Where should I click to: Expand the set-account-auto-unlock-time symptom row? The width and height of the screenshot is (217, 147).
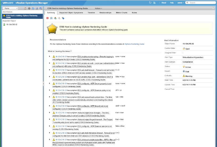click(49, 97)
